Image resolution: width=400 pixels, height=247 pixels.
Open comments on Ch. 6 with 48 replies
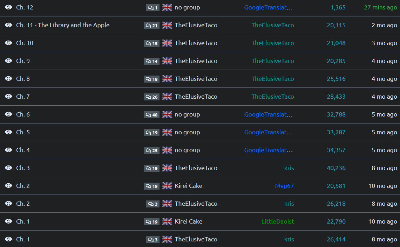pyautogui.click(x=151, y=115)
